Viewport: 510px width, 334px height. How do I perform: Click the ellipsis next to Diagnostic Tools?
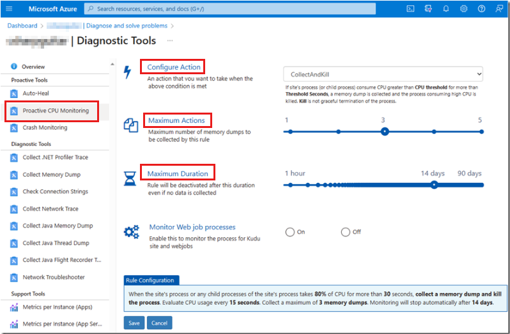pos(170,41)
